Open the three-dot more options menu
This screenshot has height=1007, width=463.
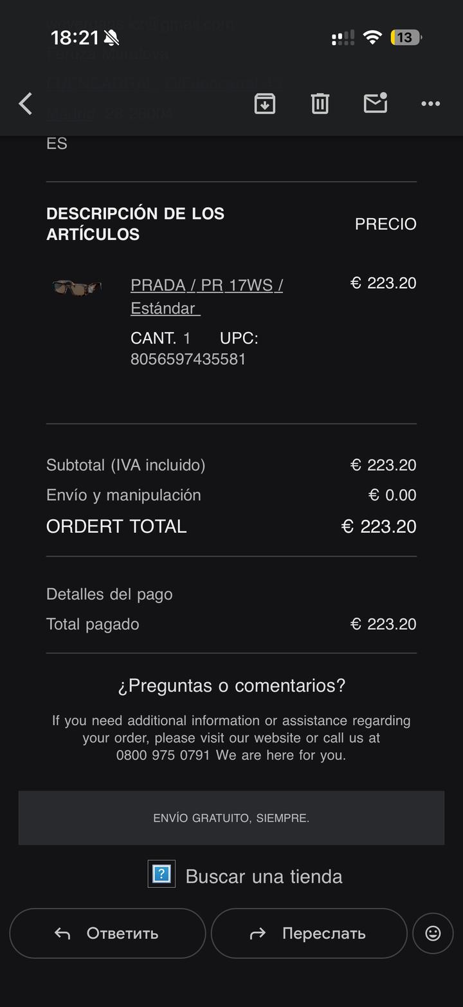pyautogui.click(x=430, y=104)
